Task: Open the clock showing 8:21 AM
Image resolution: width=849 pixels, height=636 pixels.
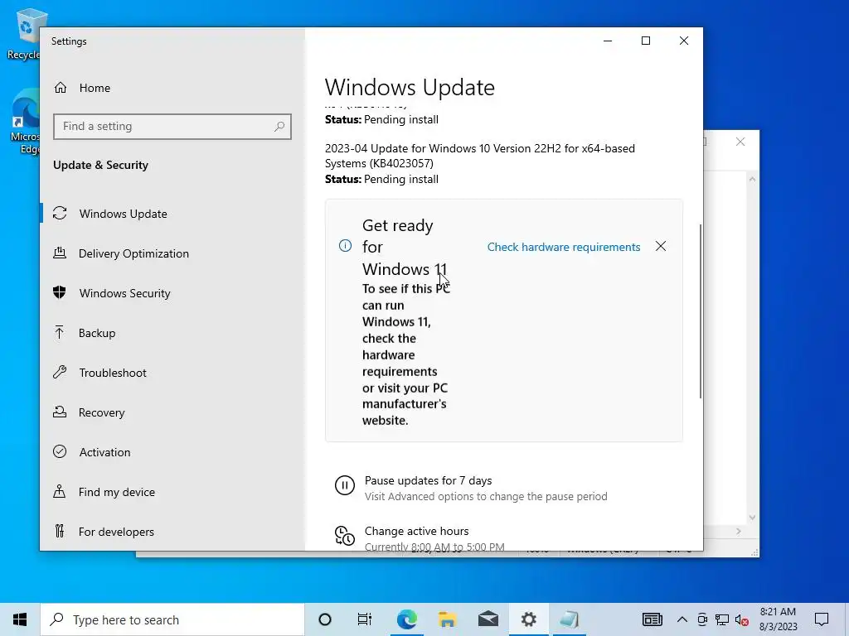Action: coord(778,619)
